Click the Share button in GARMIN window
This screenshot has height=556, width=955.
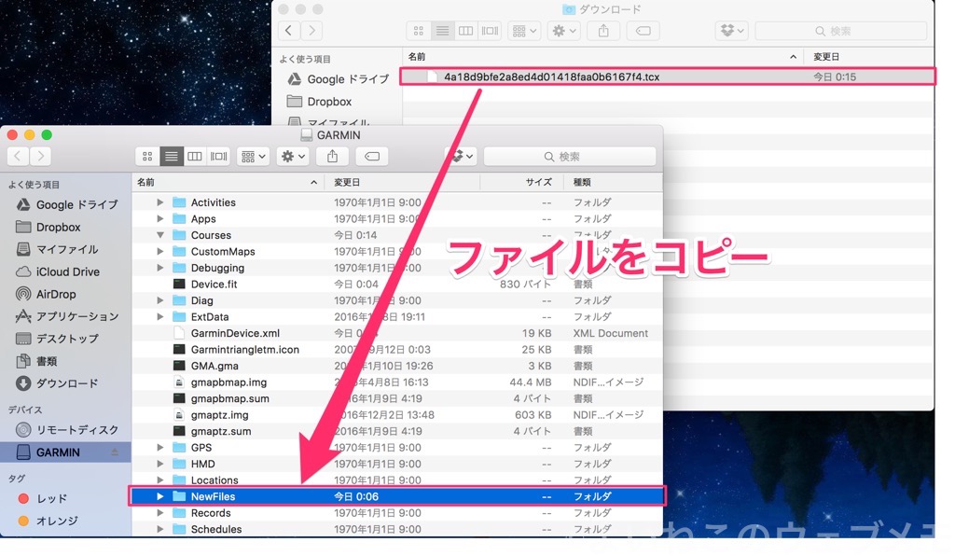click(x=332, y=157)
